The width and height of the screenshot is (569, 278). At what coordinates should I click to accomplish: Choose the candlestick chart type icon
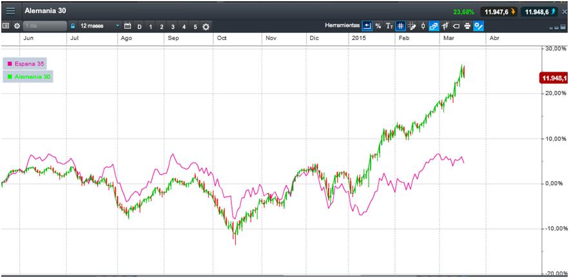point(422,26)
